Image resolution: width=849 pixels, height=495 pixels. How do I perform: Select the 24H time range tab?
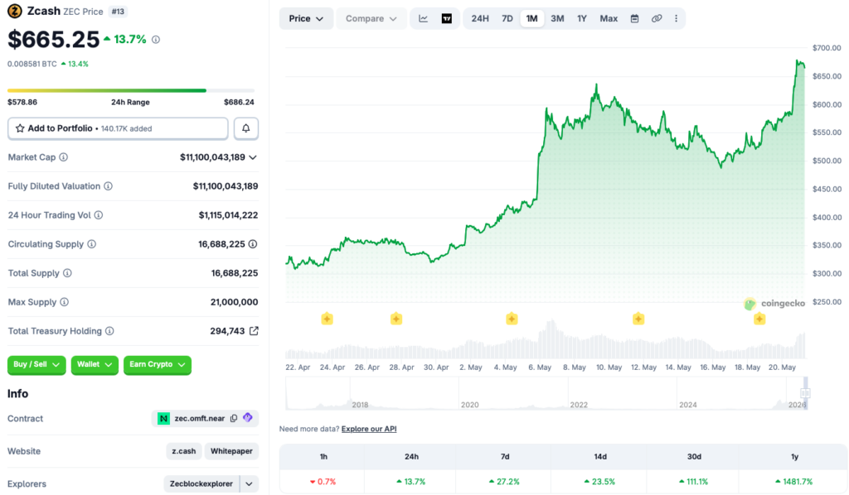tap(480, 18)
